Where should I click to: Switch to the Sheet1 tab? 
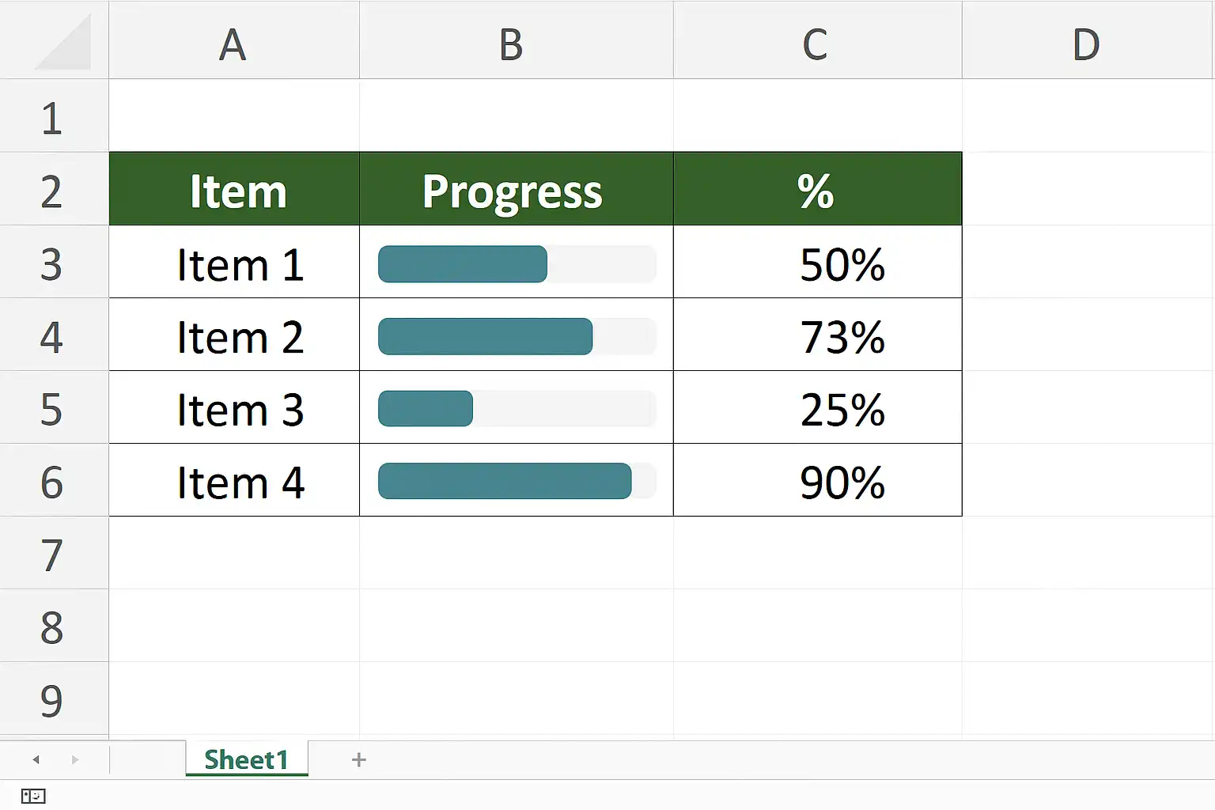click(246, 760)
